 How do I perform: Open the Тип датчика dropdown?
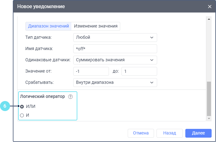point(115,38)
